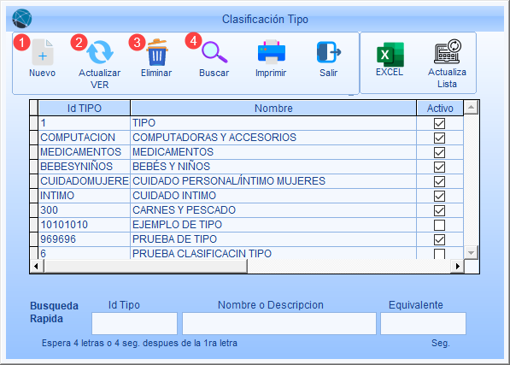Click the Nombre column header

273,108
